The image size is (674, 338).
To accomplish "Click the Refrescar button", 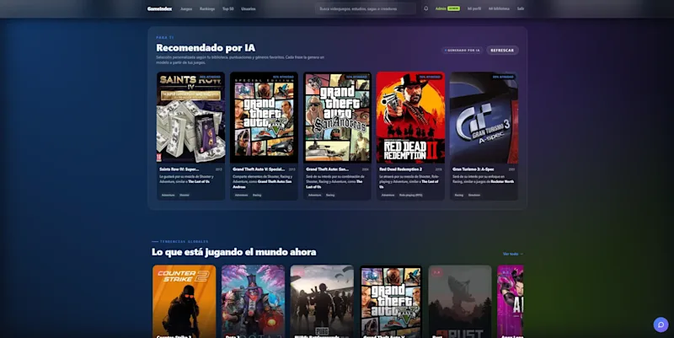I will (502, 51).
